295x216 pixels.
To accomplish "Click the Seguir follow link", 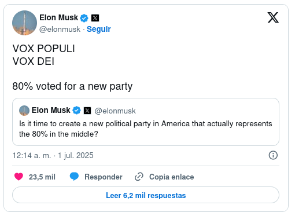I will tap(99, 29).
